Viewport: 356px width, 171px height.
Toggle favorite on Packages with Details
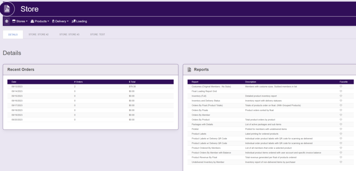(341, 124)
